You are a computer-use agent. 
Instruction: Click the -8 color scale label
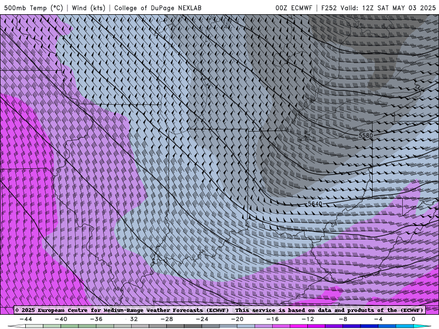pyautogui.click(x=342, y=319)
